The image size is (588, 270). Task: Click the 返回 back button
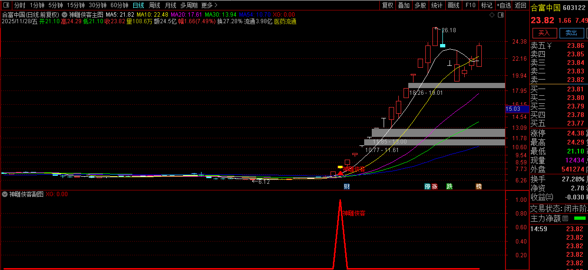(x=521, y=5)
